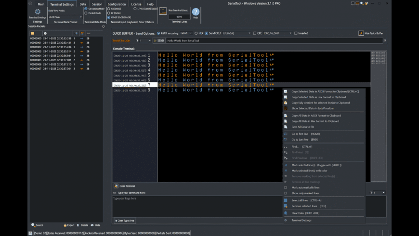Click the icon beside Save All Data to file

click(x=286, y=127)
